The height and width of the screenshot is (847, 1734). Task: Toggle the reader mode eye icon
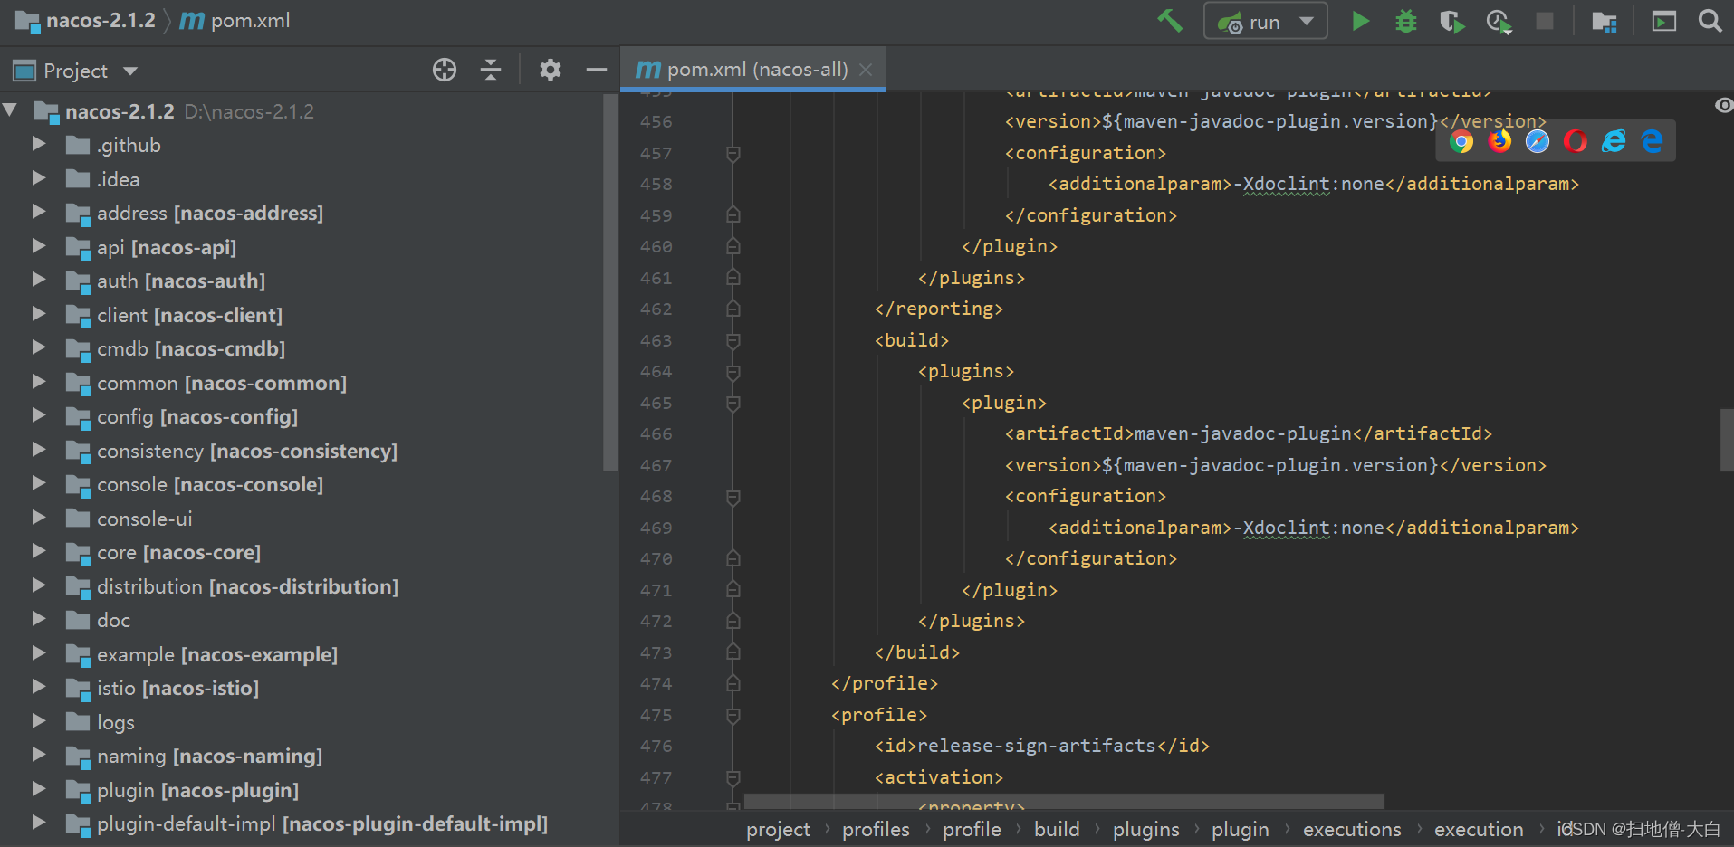tap(1723, 106)
